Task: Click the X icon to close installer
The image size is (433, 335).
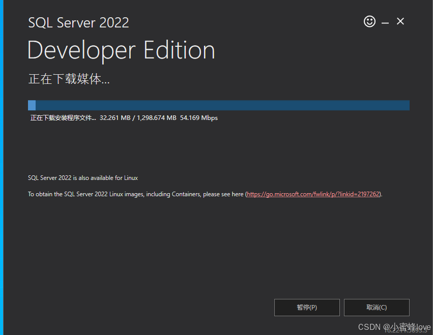Action: tap(400, 21)
